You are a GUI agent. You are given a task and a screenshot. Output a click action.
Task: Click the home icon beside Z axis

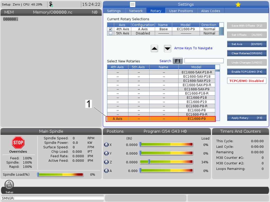tap(106, 162)
